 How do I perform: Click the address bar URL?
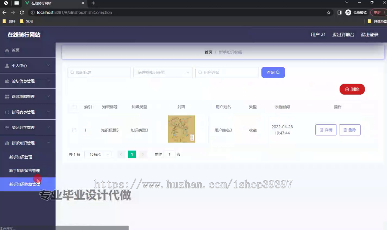tap(74, 12)
